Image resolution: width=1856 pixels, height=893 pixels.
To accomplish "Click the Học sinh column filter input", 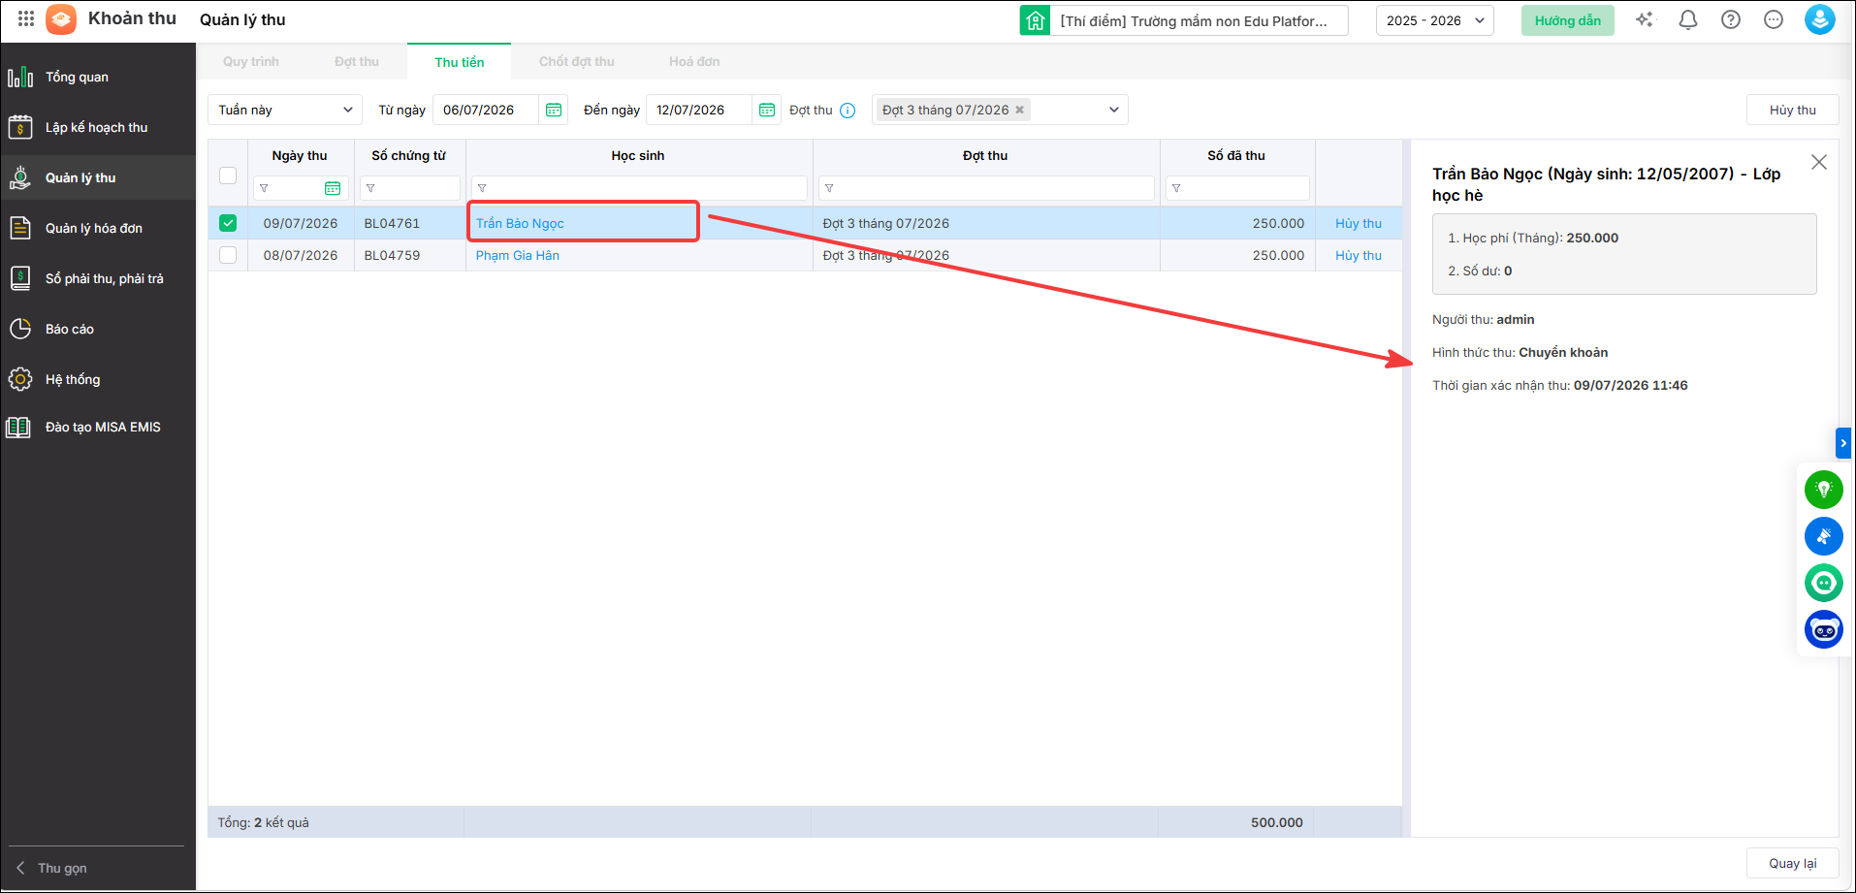I will [x=639, y=188].
